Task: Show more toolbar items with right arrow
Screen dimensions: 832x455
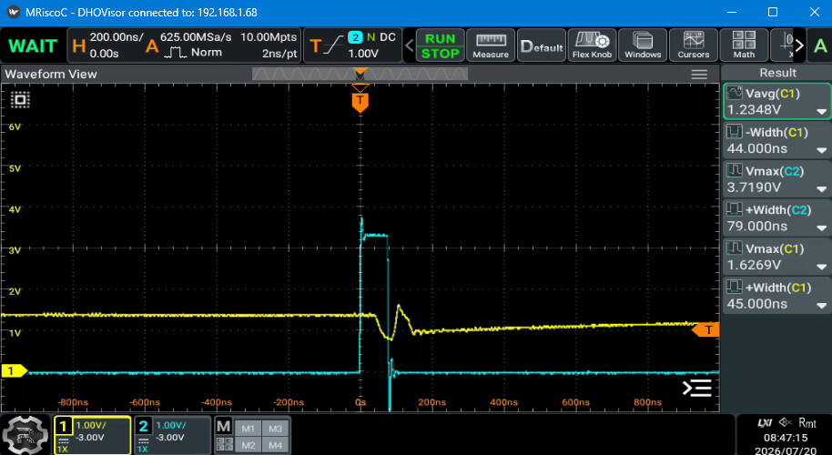Action: (x=799, y=45)
